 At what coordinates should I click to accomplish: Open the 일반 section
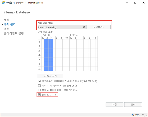coord(7,20)
